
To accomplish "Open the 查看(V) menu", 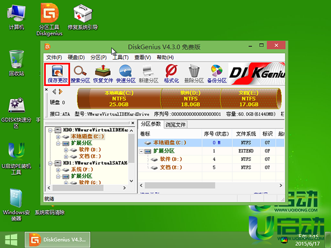I will coord(142,57).
